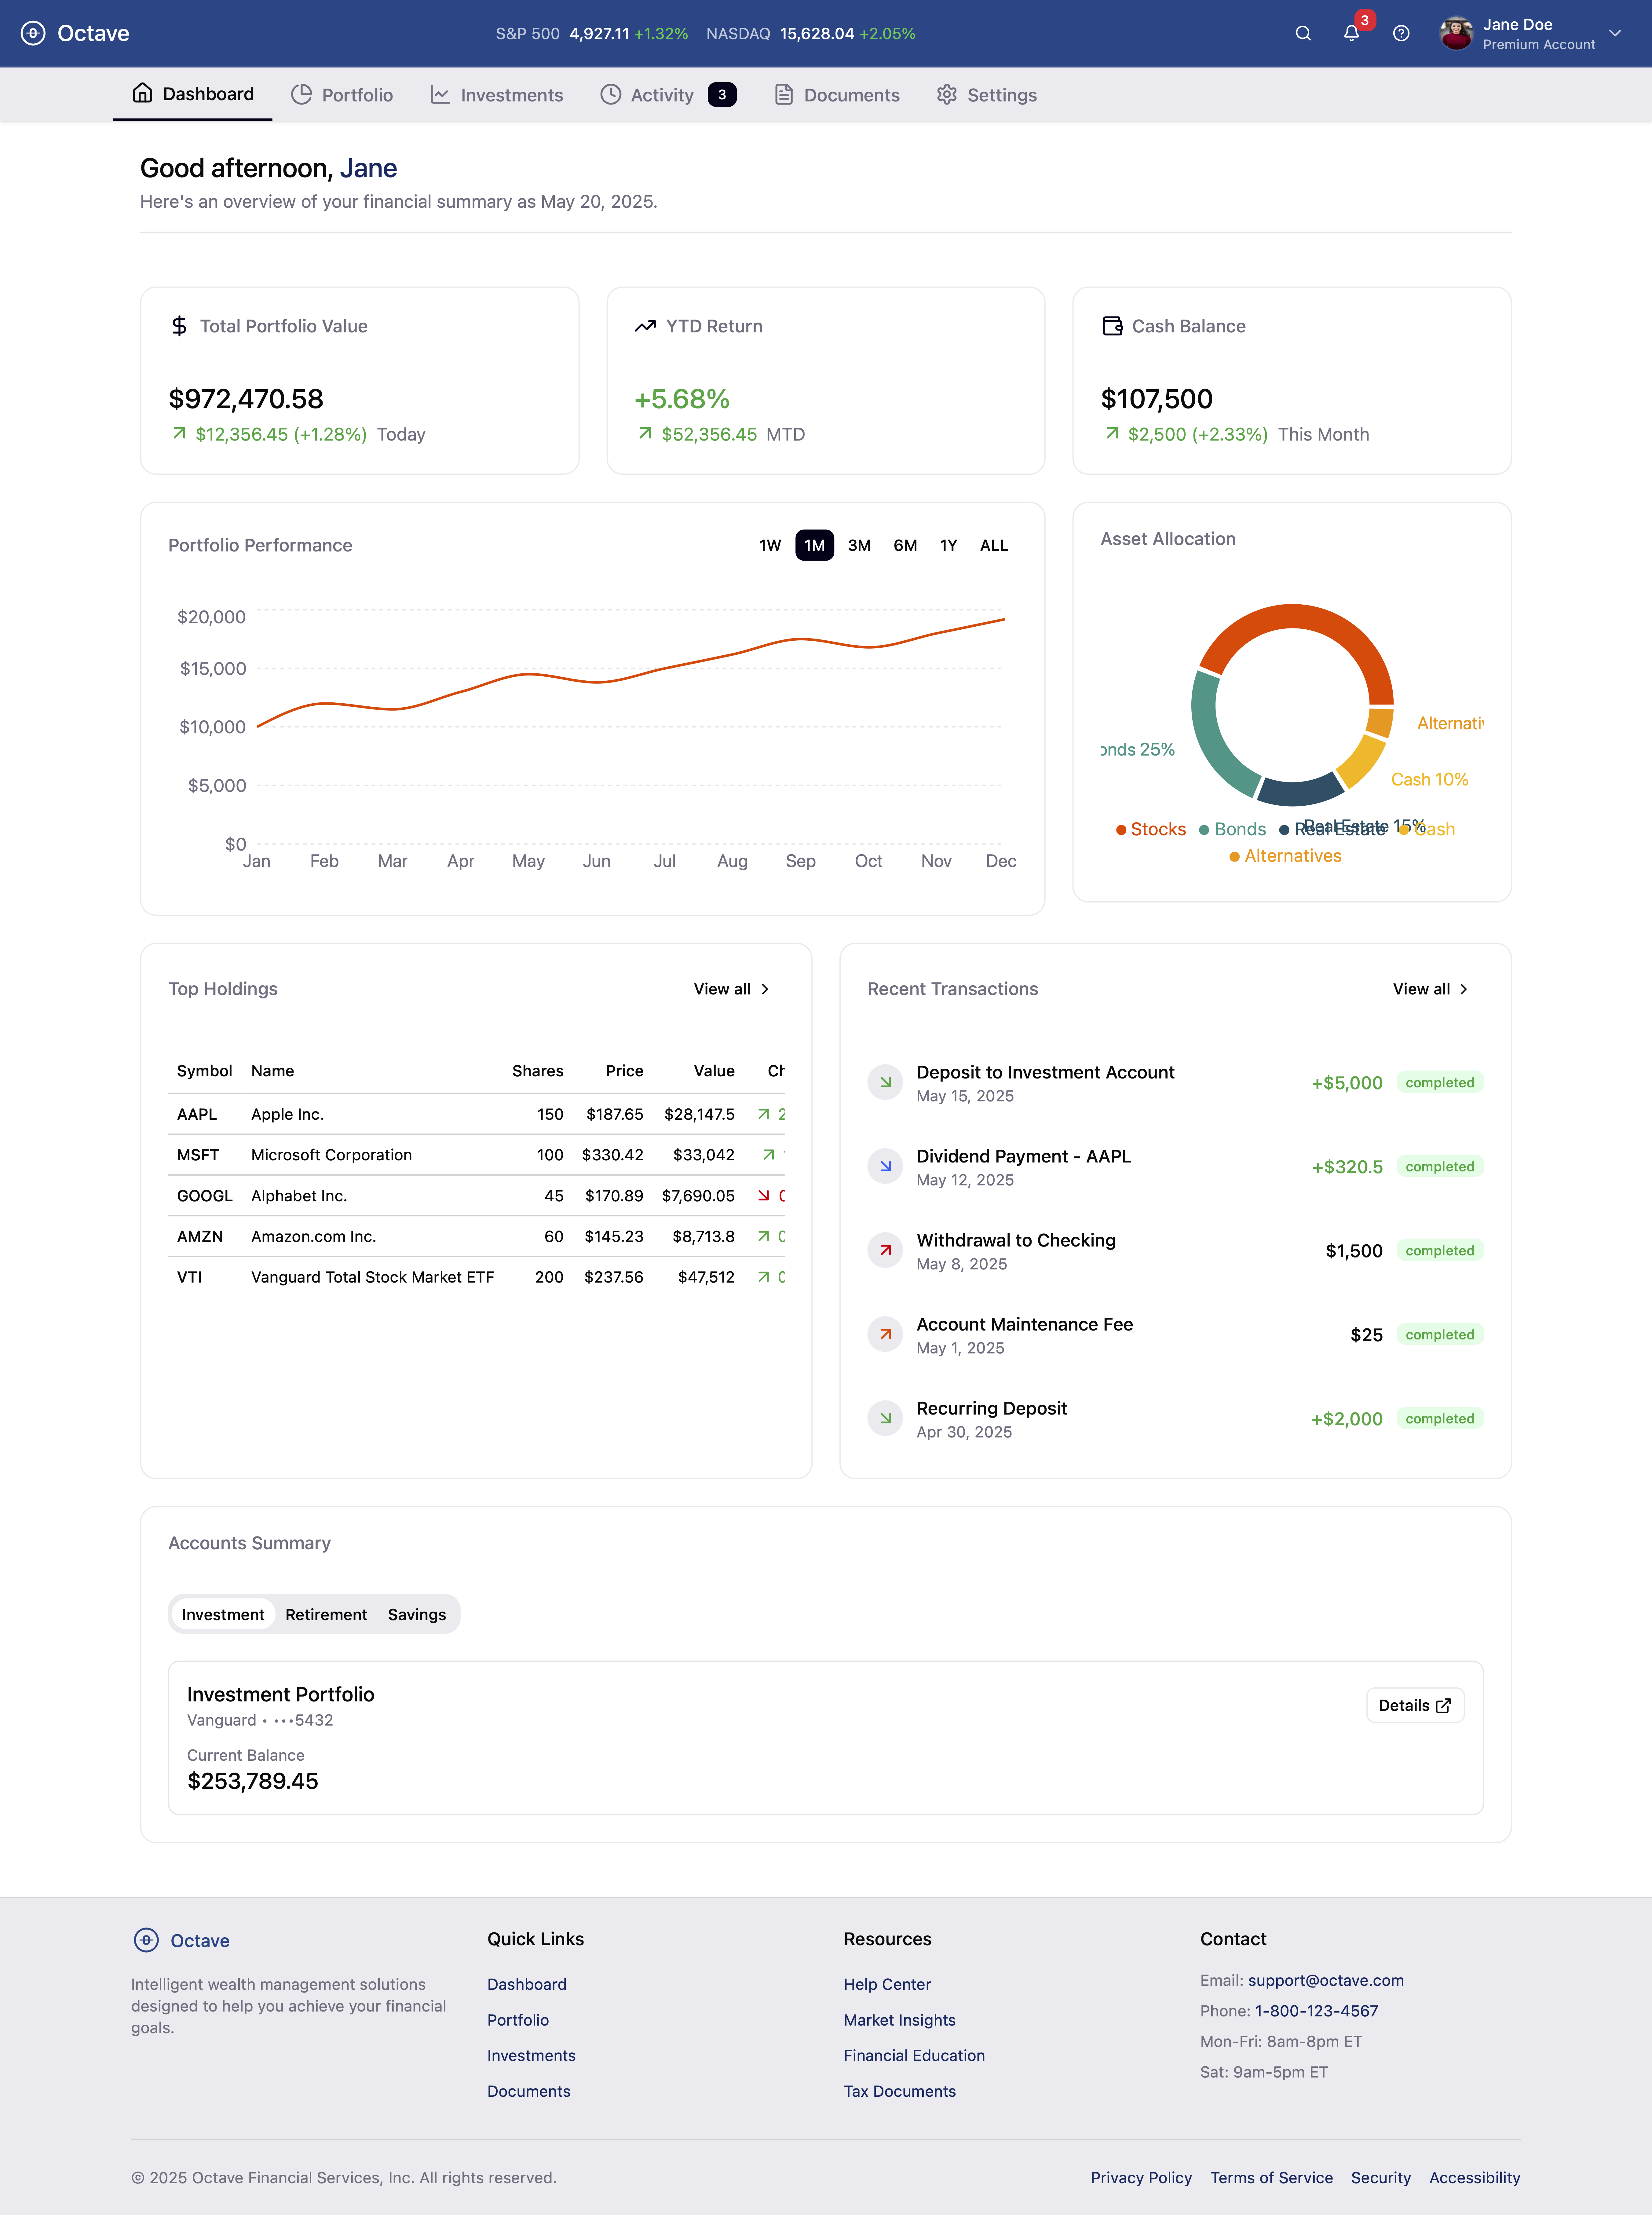This screenshot has width=1652, height=2215.
Task: Click the Octave logo icon in header
Action: coord(33,33)
